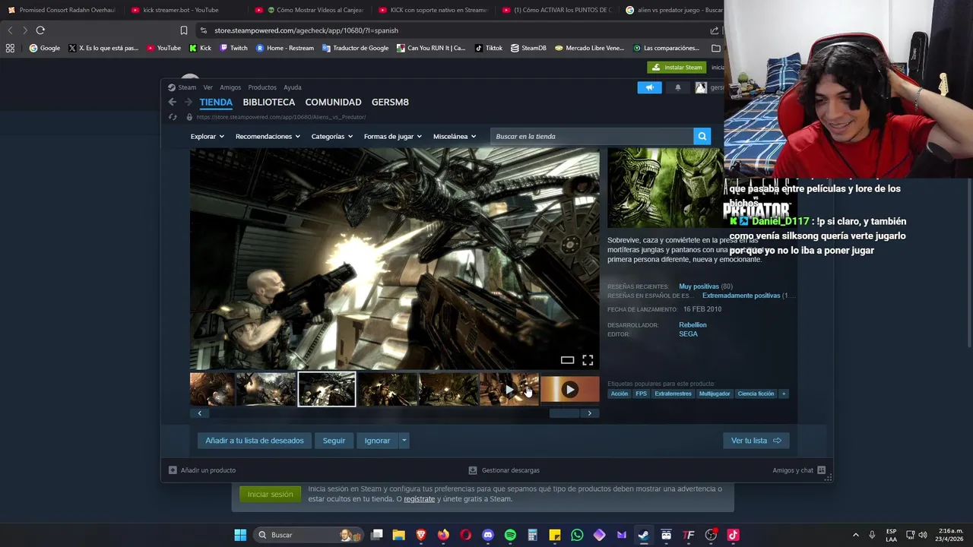Viewport: 973px width, 547px height.
Task: Open the TikTok taskbar app
Action: (733, 535)
